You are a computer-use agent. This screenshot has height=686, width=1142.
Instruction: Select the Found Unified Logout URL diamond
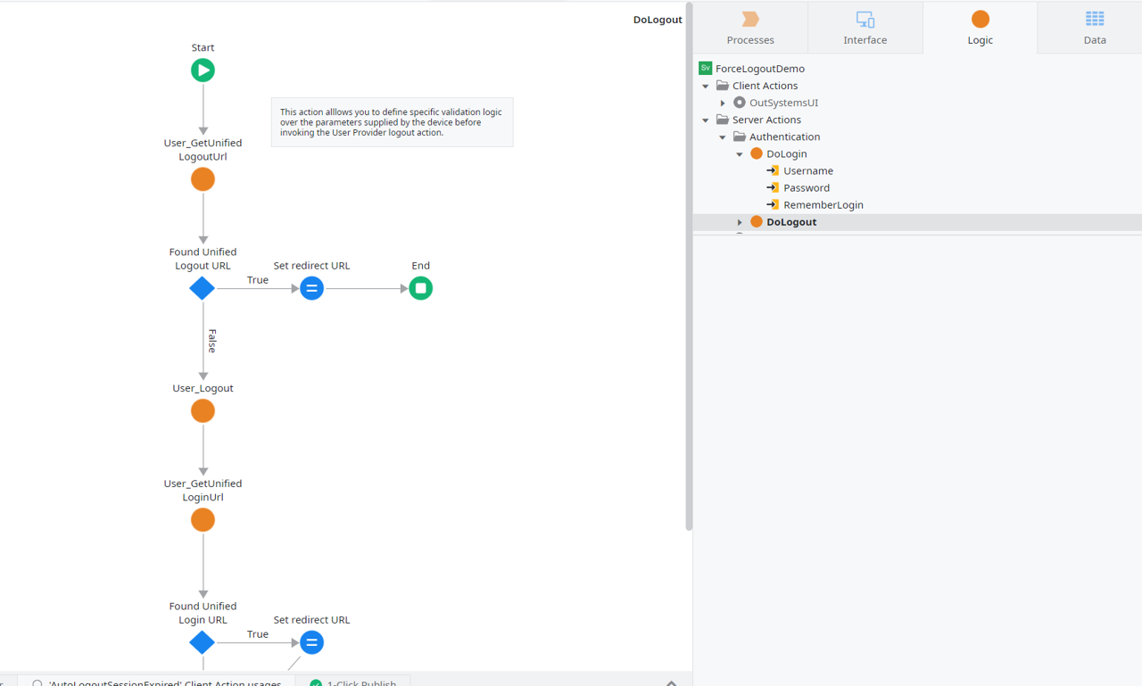click(203, 288)
